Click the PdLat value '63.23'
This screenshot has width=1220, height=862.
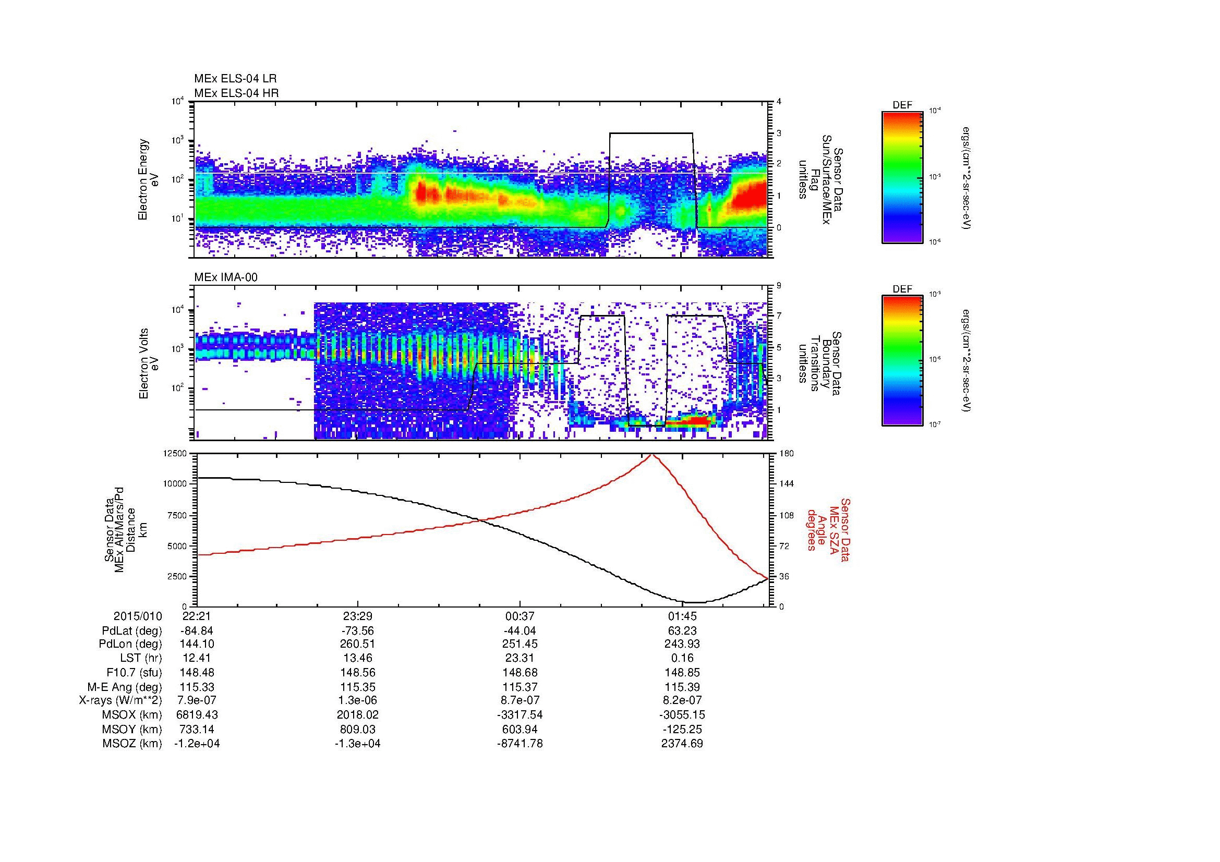pyautogui.click(x=682, y=631)
